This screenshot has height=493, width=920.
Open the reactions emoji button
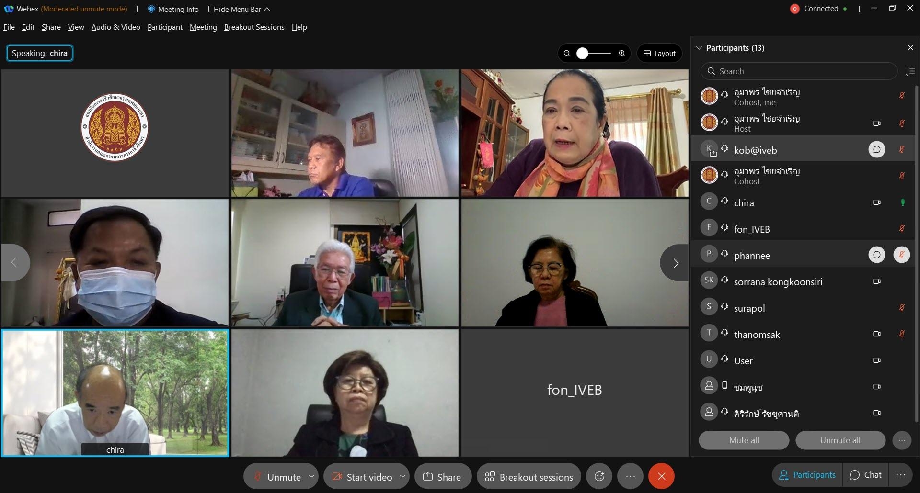[x=599, y=476]
